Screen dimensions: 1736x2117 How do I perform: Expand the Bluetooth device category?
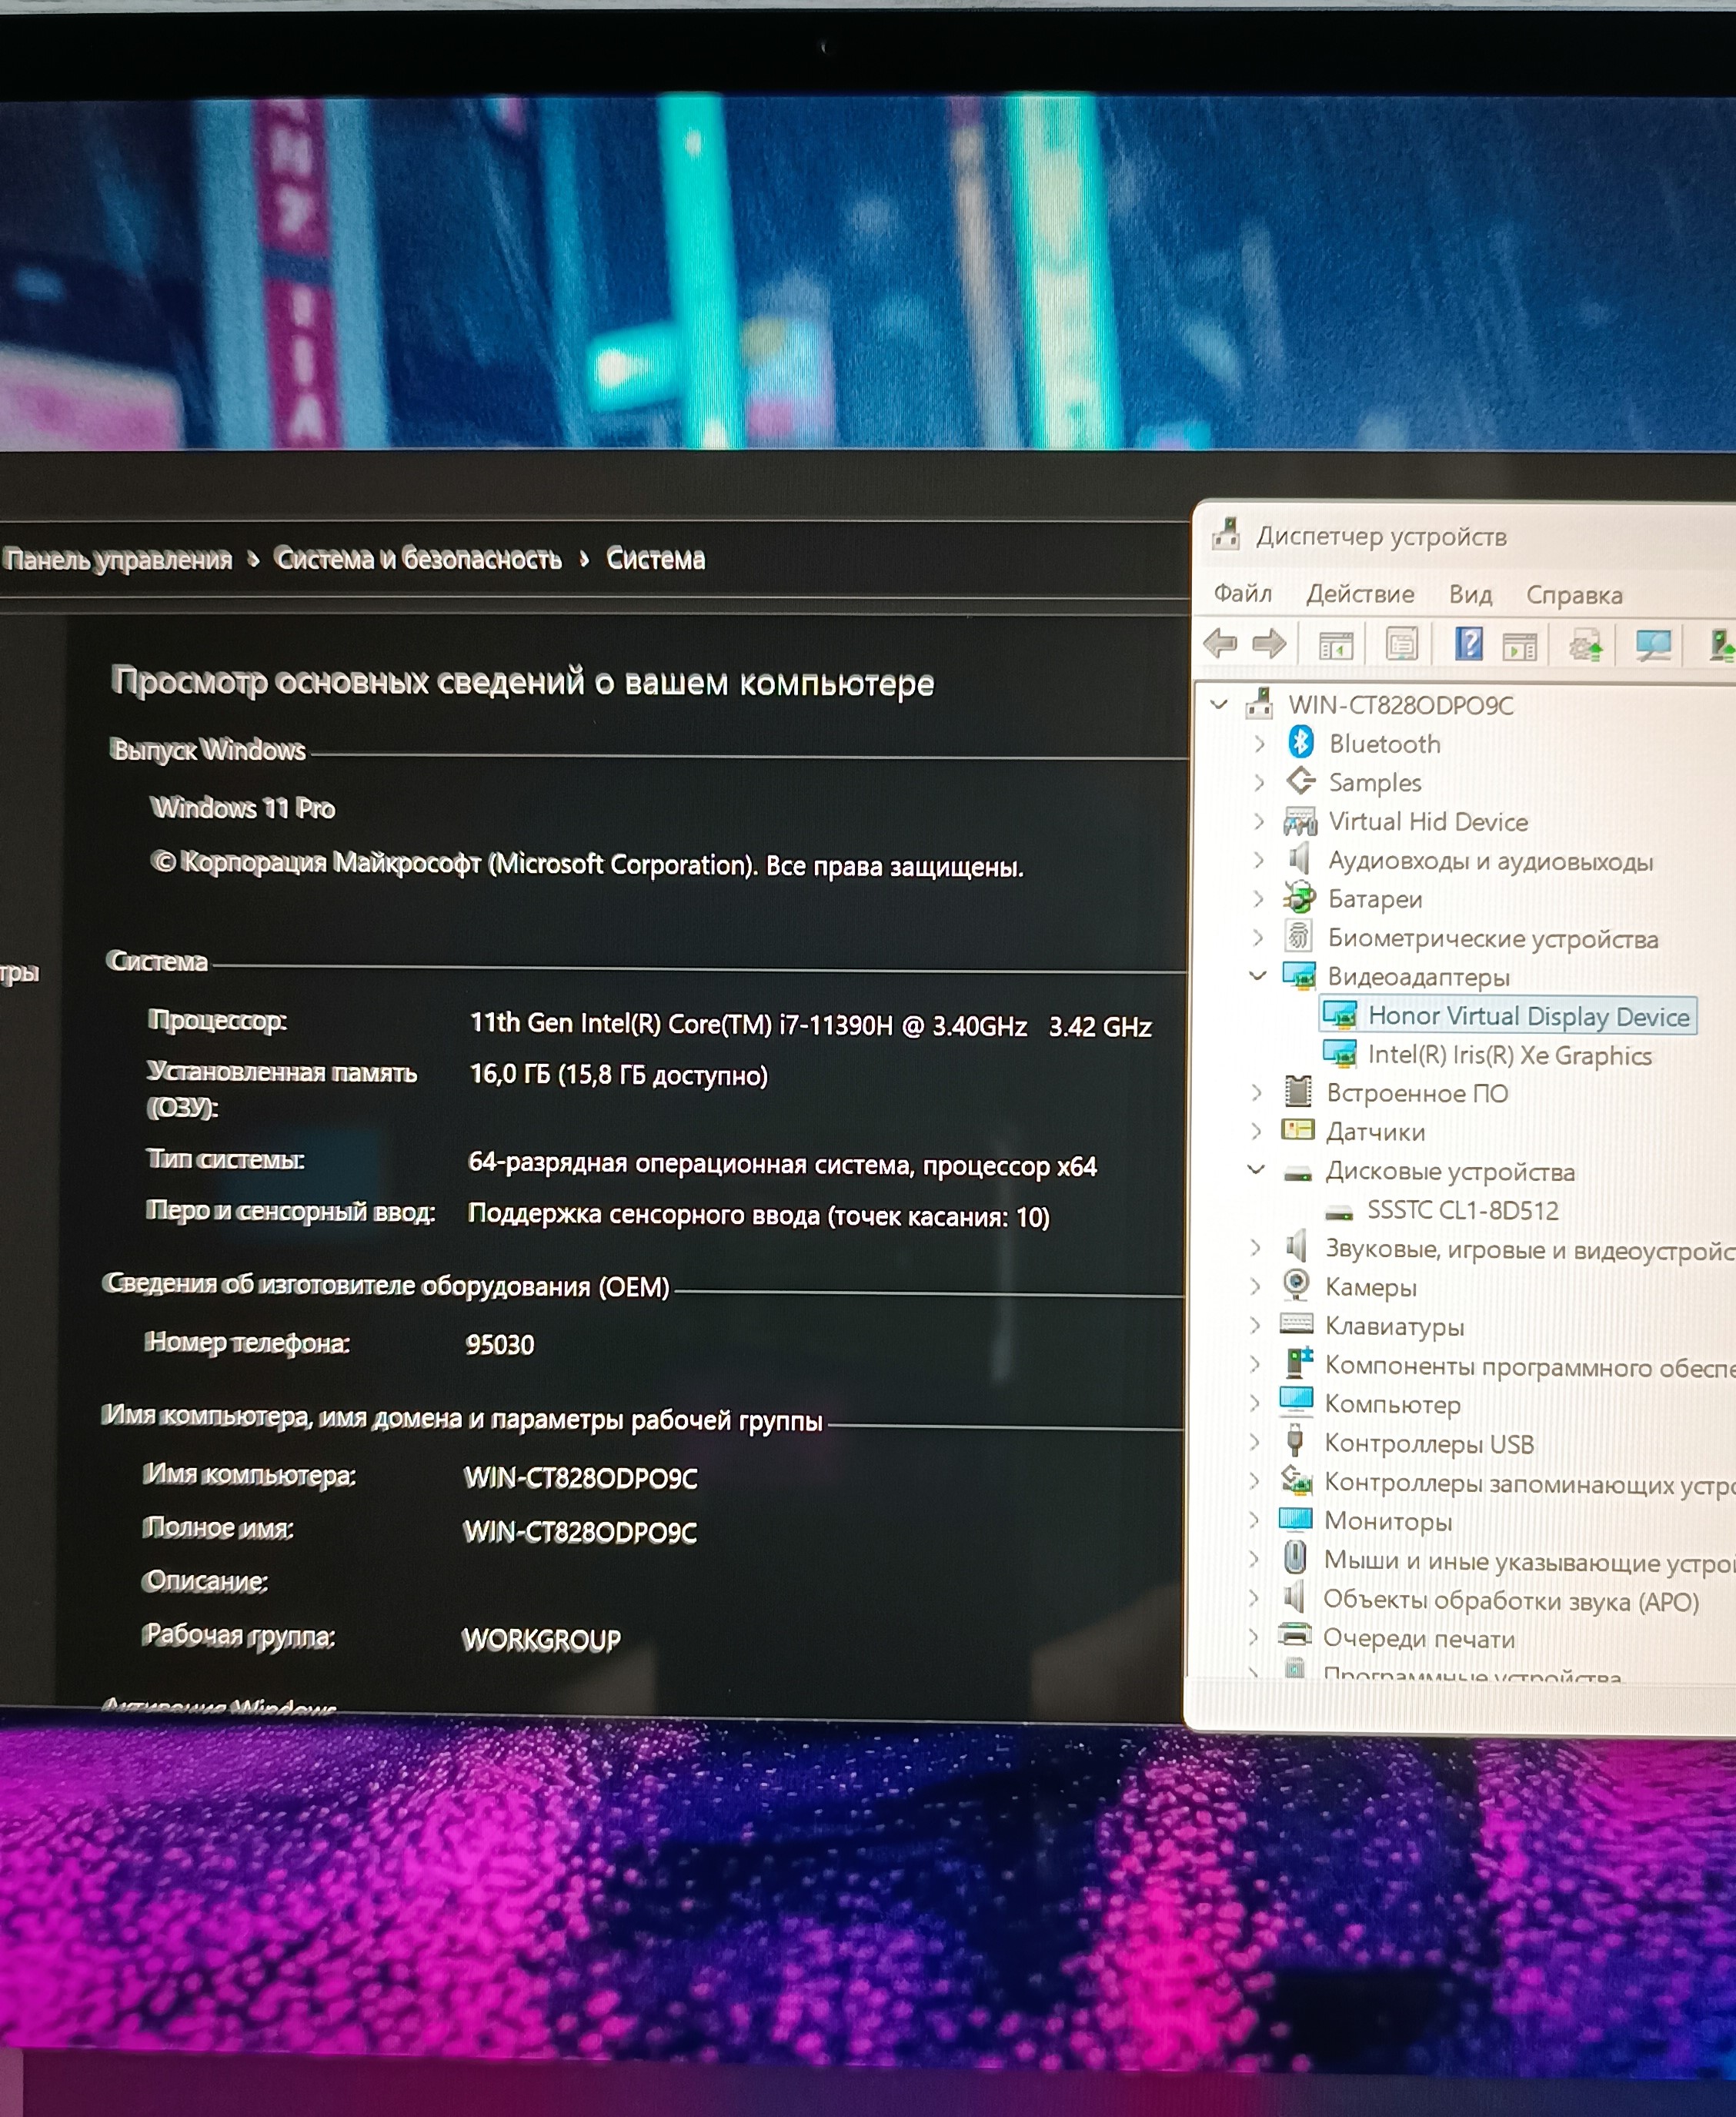pos(1259,744)
